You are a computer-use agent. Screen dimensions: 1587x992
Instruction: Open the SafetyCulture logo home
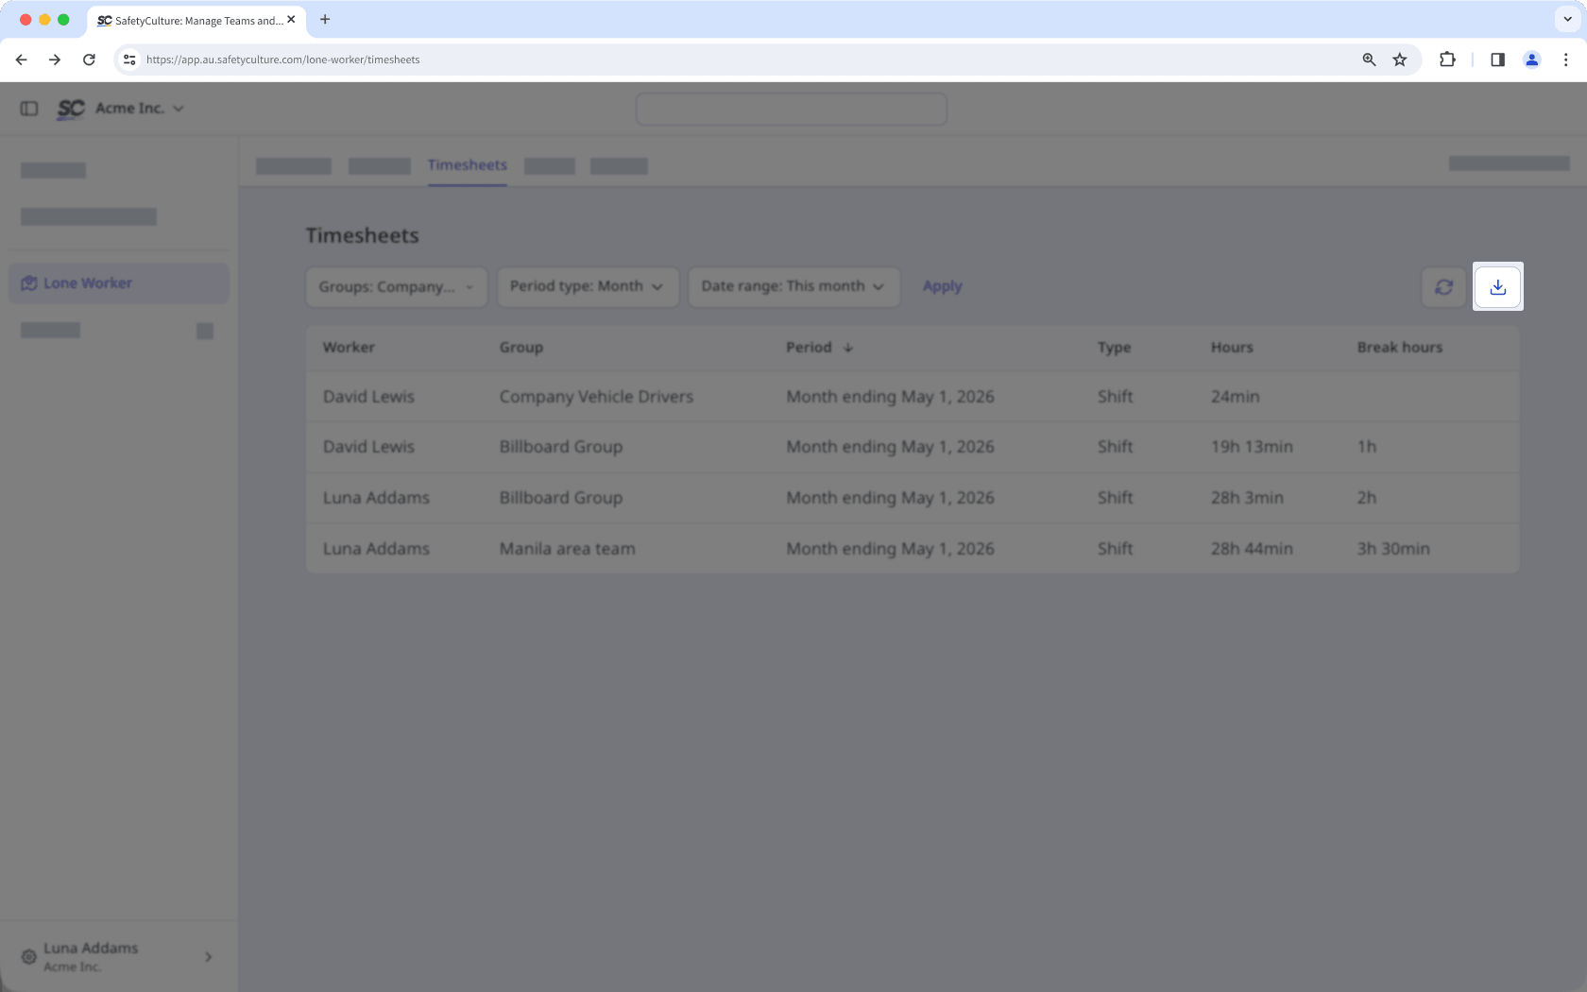coord(71,109)
